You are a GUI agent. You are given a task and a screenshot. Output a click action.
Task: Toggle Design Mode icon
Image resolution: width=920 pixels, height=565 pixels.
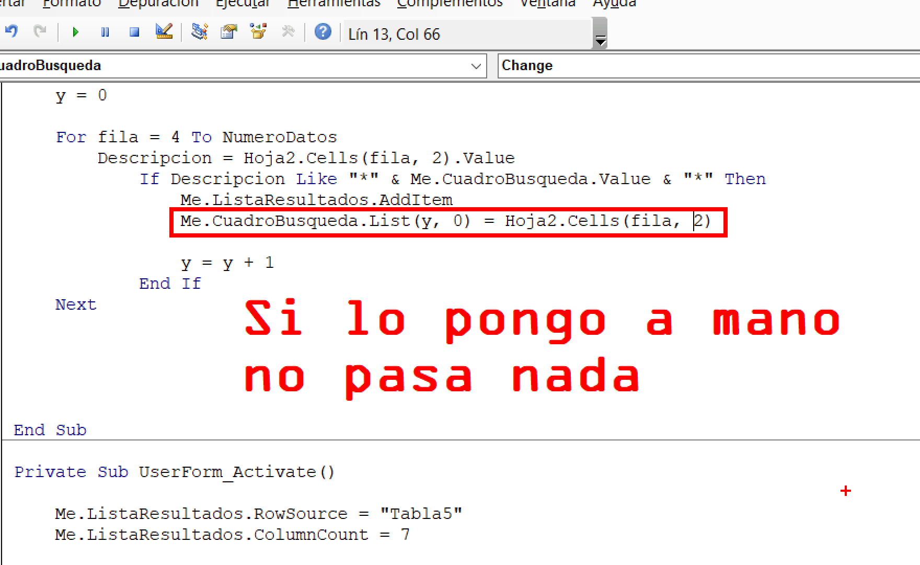[164, 32]
